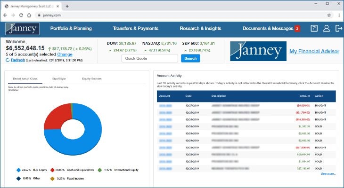Click the log out icon
344x188 pixels.
click(x=339, y=28)
